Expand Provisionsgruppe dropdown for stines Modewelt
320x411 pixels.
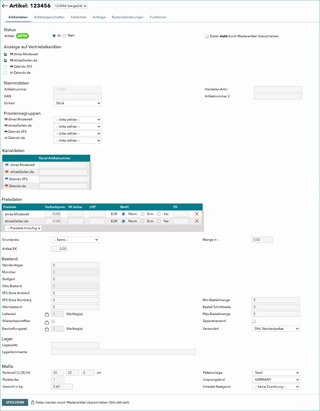pyautogui.click(x=77, y=120)
